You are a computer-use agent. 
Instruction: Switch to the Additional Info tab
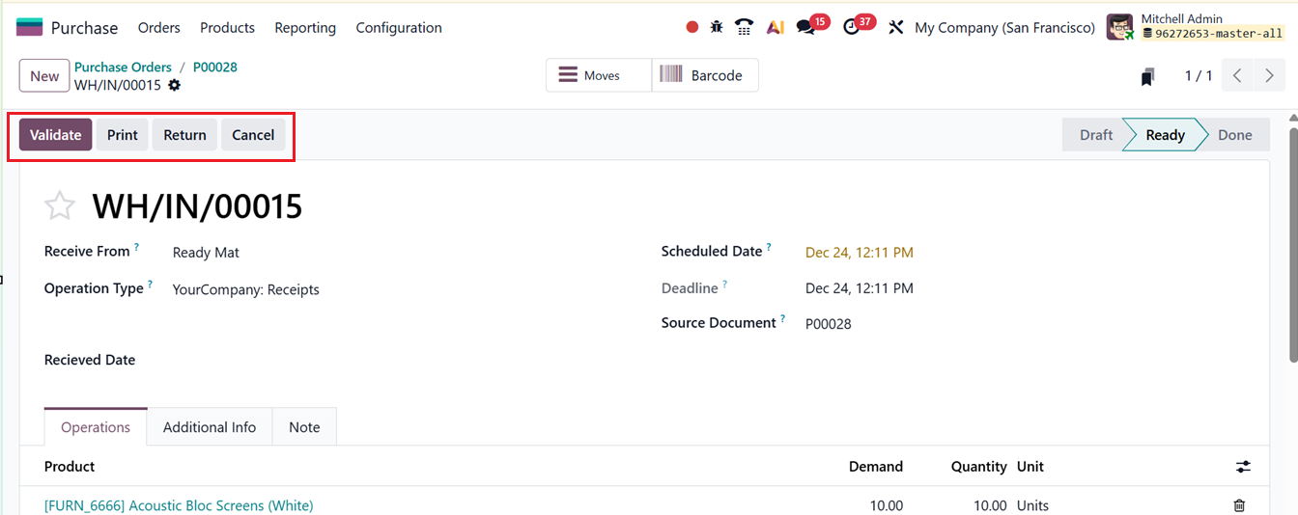pyautogui.click(x=210, y=427)
